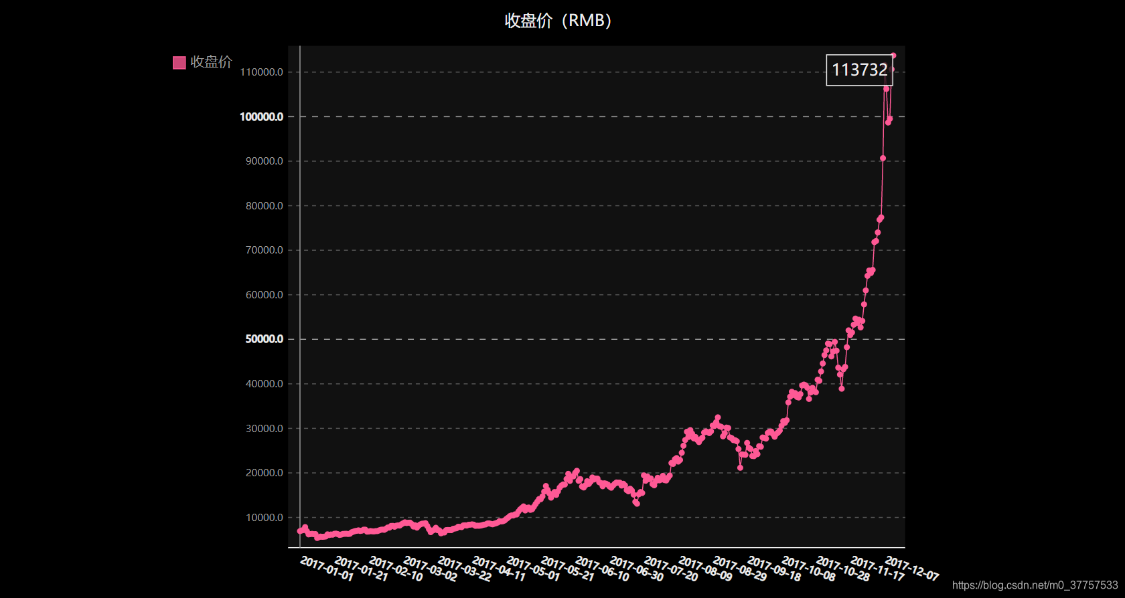Click the 80000.0 y-axis label

coord(265,206)
